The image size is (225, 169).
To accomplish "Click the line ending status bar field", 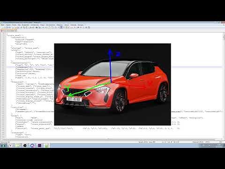I will pos(198,142).
